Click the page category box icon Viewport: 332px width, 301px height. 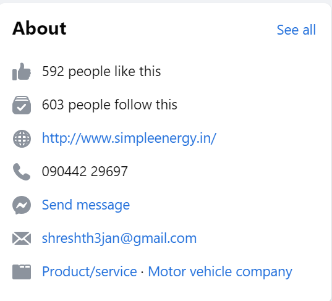click(22, 272)
